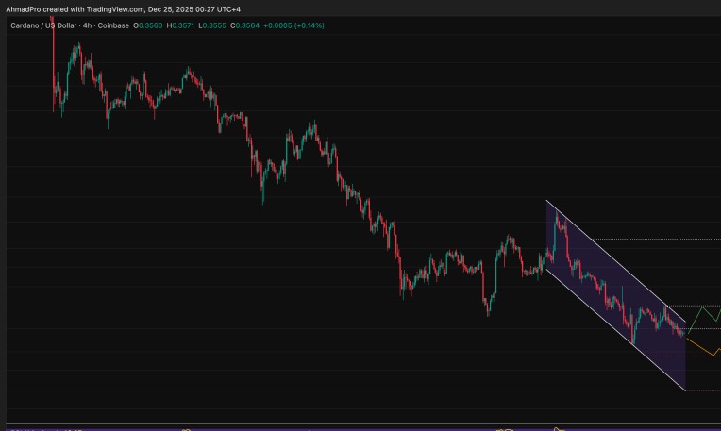Click the open price value O0.3560

pos(147,25)
